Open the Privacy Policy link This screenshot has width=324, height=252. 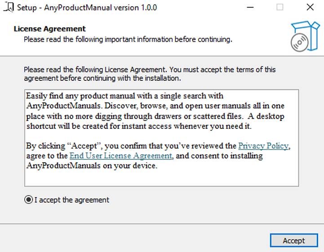click(x=263, y=146)
